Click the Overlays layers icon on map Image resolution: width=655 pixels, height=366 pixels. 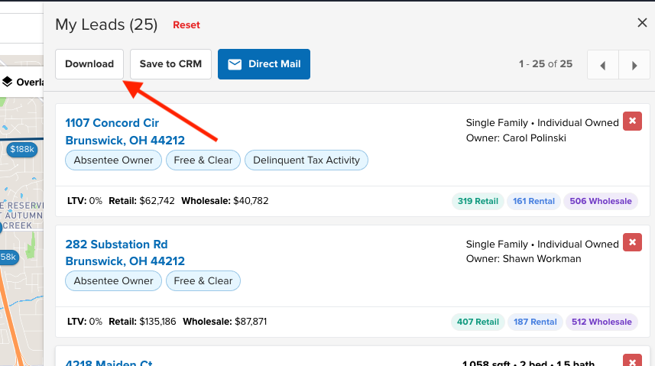click(x=8, y=82)
